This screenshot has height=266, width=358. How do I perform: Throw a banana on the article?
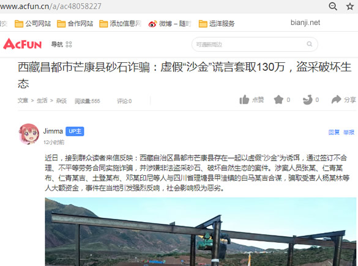310,99
